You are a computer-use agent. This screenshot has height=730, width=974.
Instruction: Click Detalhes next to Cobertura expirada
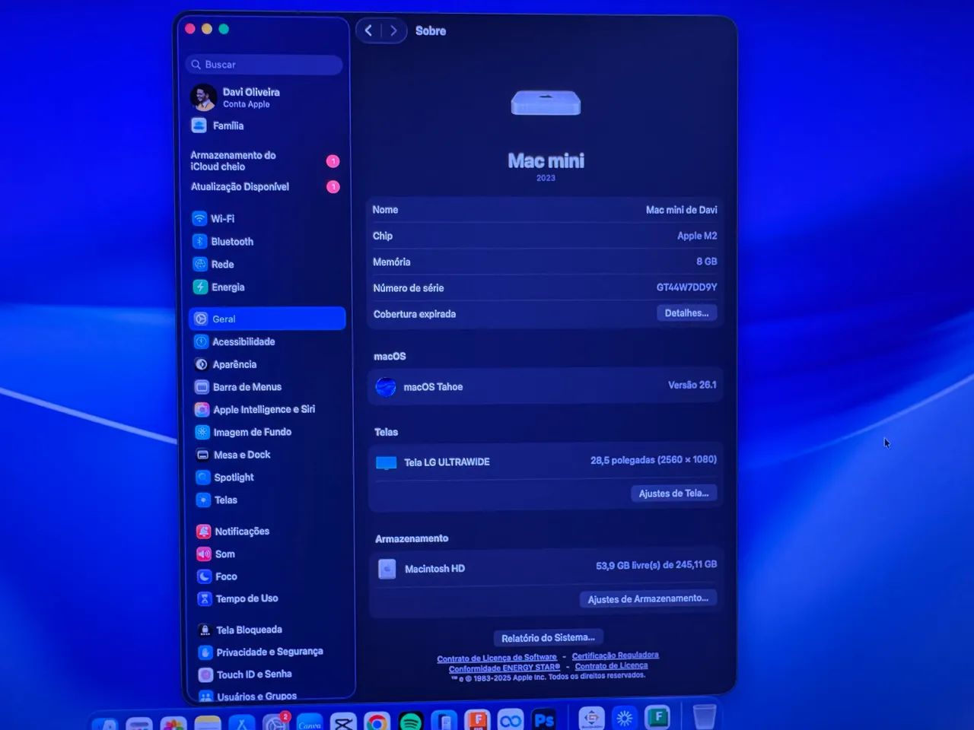point(686,313)
